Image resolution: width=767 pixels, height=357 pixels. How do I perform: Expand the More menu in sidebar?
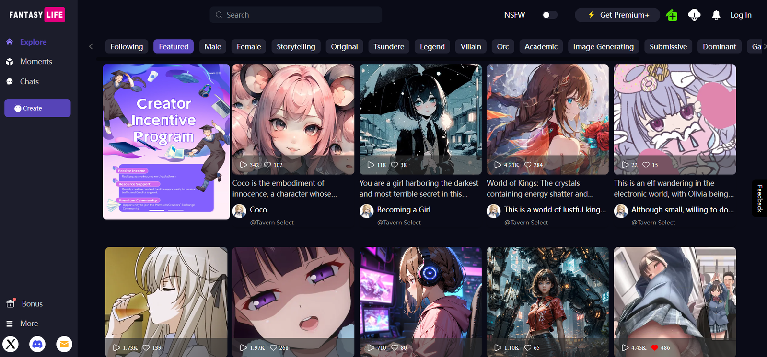[29, 324]
